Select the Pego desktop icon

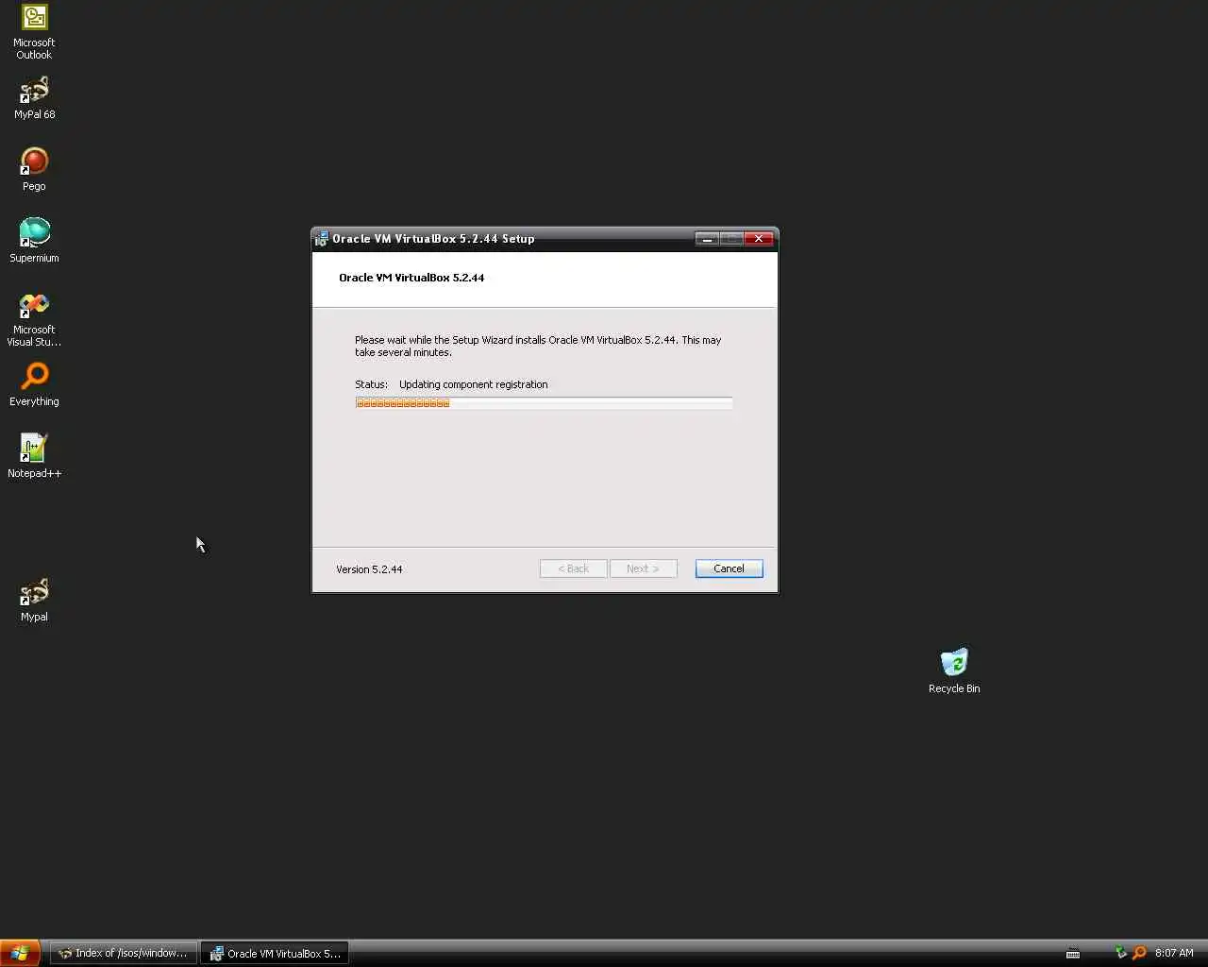(x=34, y=170)
